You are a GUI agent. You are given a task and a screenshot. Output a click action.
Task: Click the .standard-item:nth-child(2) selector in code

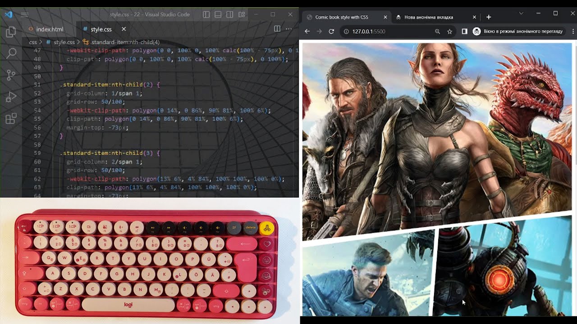pos(108,85)
